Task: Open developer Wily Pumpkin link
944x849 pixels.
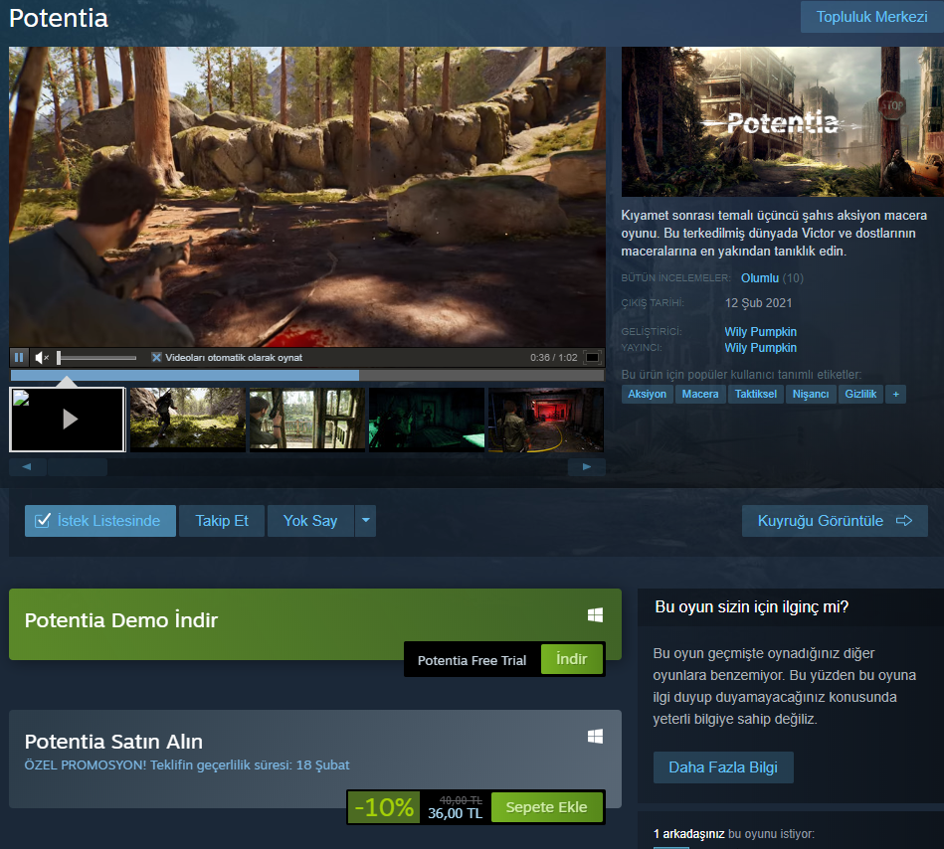Action: tap(760, 331)
